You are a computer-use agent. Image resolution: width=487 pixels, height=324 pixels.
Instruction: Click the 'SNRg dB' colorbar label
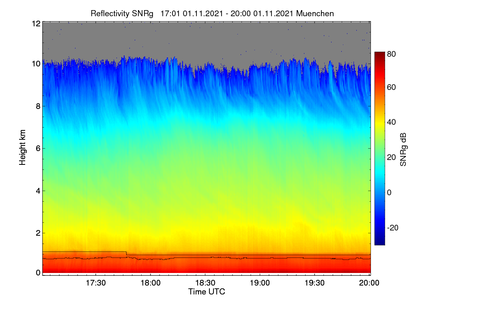click(x=403, y=149)
